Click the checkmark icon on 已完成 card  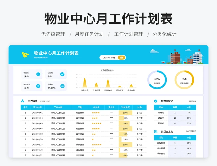pyautogui.click(x=62, y=74)
